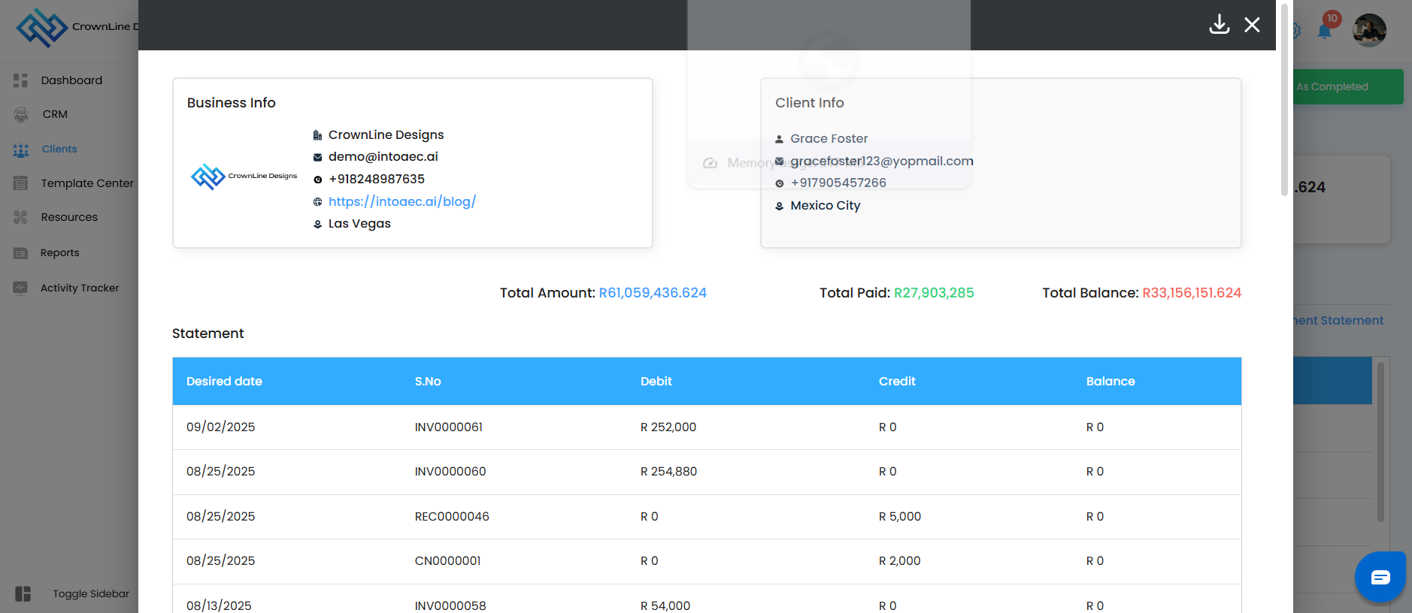Image resolution: width=1412 pixels, height=613 pixels.
Task: Open Template Center menu item
Action: [x=86, y=183]
